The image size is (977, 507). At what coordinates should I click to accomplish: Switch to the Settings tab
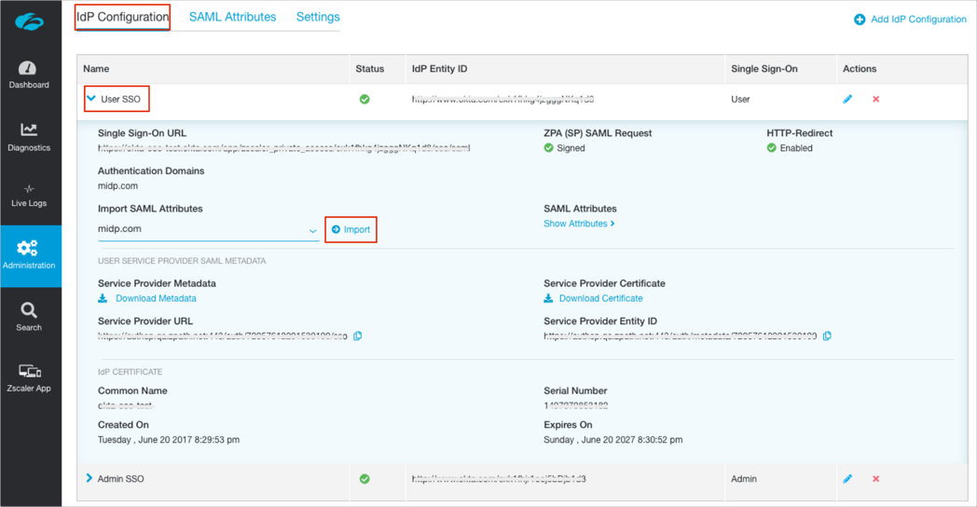(x=318, y=17)
